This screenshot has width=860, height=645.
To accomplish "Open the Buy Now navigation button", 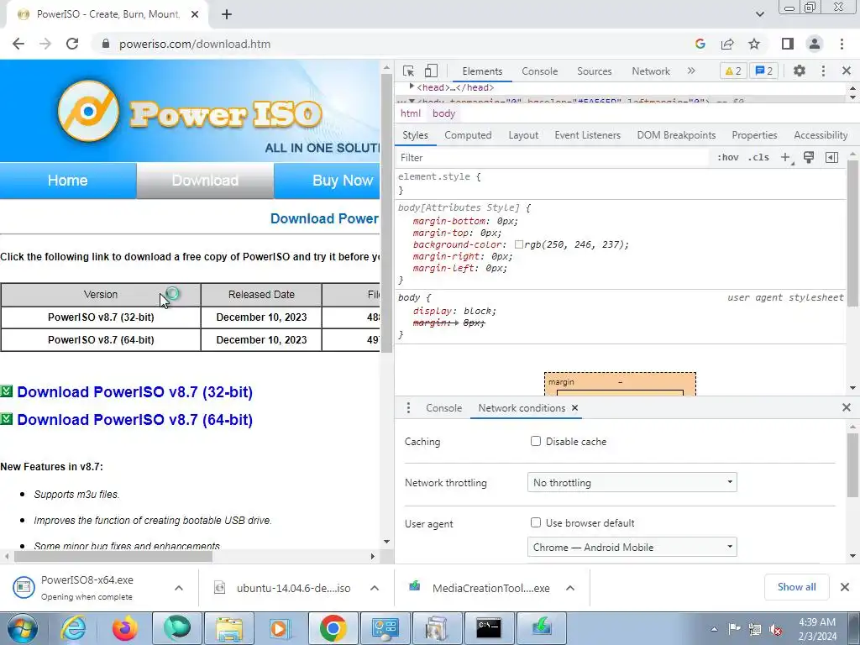I will tap(327, 181).
